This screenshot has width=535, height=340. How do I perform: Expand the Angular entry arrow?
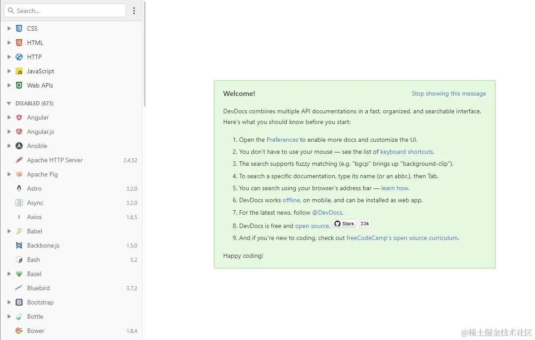tap(9, 117)
